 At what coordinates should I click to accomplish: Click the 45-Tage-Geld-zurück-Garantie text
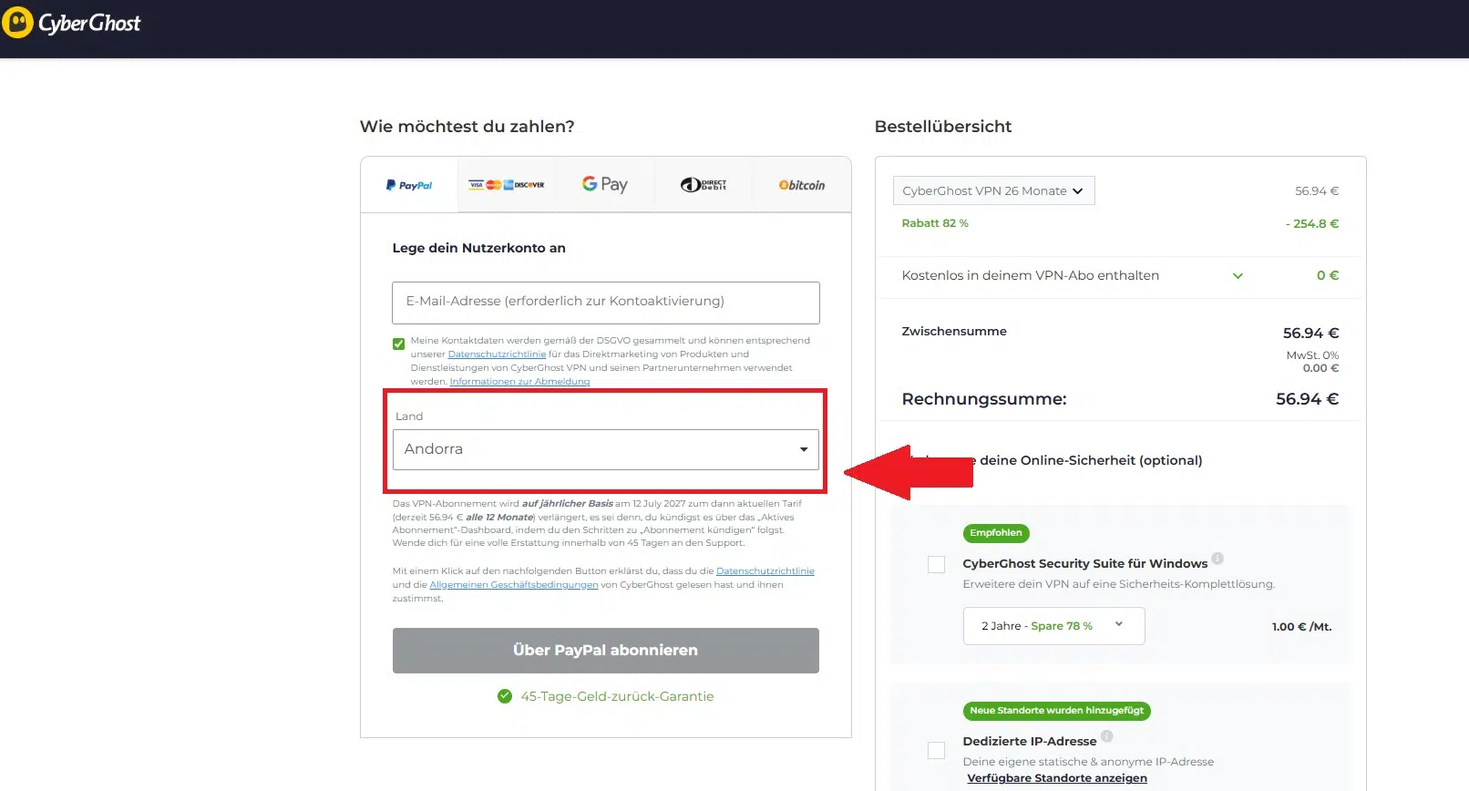pyautogui.click(x=617, y=696)
